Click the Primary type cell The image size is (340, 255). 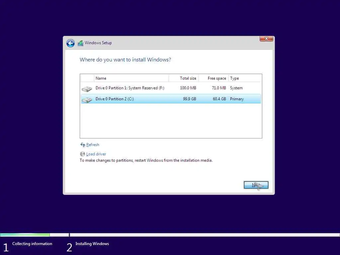pyautogui.click(x=237, y=99)
